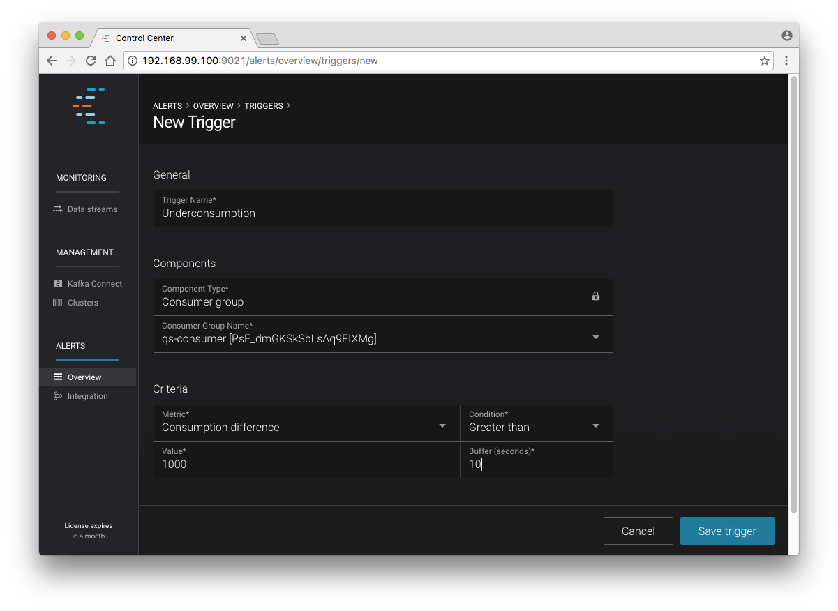Bookmark this page with the star icon
Screen dimensions: 838x611
click(765, 61)
